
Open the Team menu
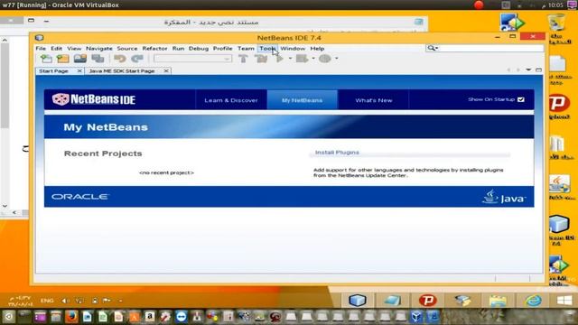coord(246,48)
